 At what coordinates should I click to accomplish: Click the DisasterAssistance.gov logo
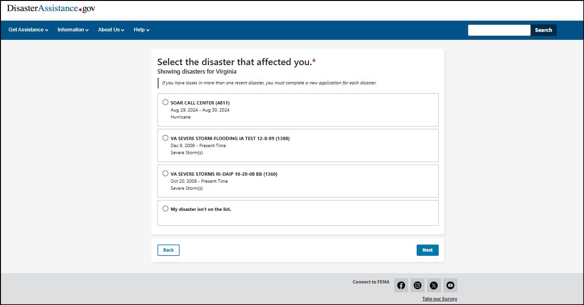(x=51, y=9)
